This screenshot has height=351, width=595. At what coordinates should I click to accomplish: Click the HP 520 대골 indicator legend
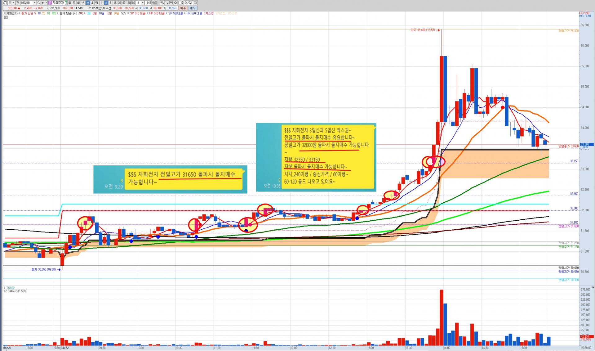[194, 13]
